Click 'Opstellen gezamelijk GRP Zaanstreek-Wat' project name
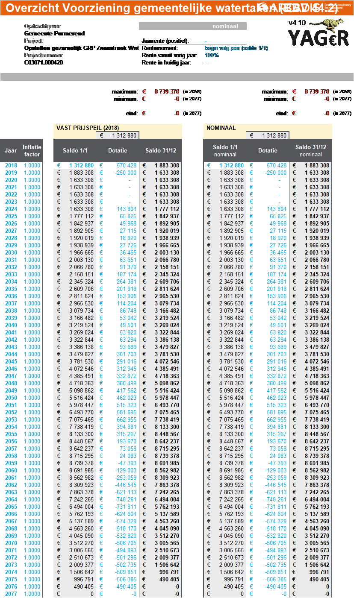354x598 pixels. click(82, 48)
